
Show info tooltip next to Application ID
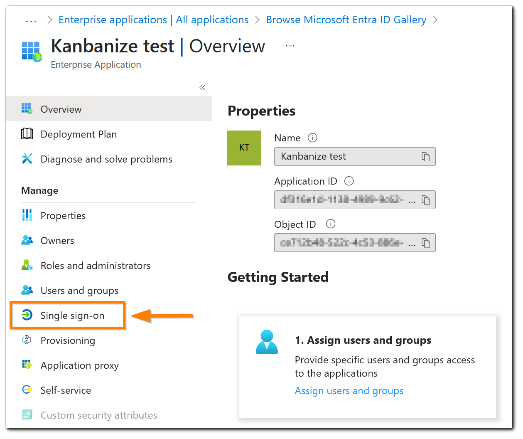[349, 181]
